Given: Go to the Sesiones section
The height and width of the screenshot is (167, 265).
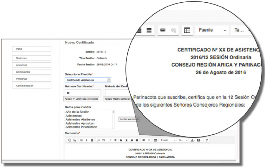Looking at the screenshot, I should coord(32,58).
